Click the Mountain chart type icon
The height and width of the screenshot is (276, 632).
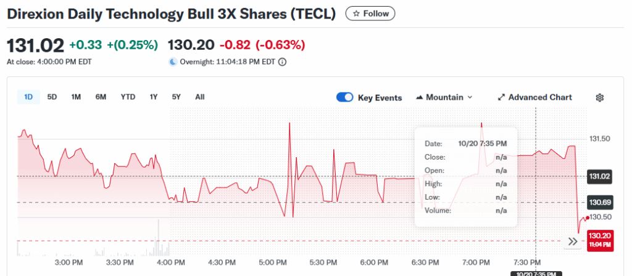click(x=420, y=97)
